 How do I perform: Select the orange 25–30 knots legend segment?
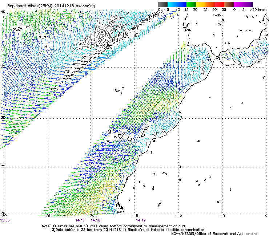coord(210,4)
